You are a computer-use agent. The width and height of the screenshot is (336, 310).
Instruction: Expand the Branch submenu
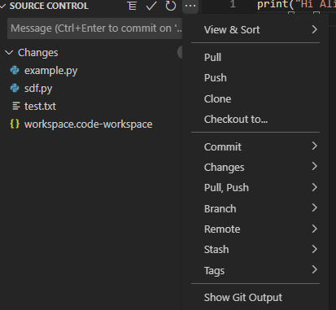click(255, 208)
